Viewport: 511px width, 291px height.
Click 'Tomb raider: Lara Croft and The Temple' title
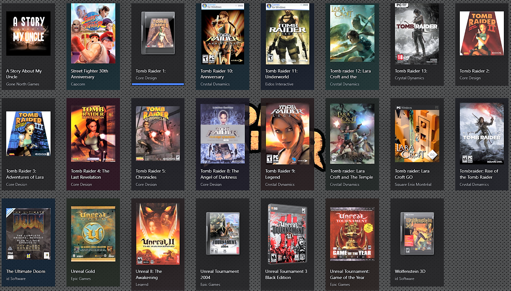pyautogui.click(x=351, y=174)
